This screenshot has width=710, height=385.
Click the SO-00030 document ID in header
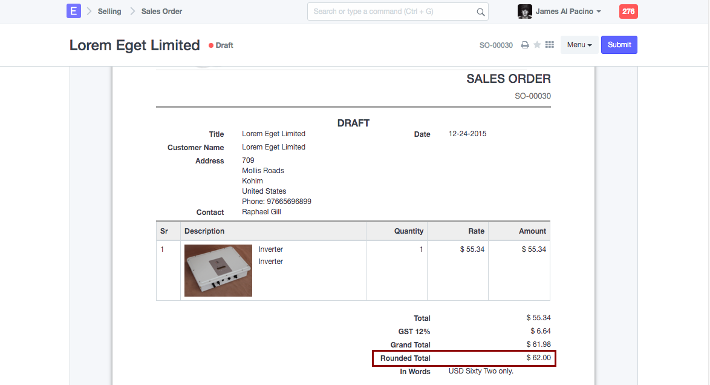click(496, 45)
